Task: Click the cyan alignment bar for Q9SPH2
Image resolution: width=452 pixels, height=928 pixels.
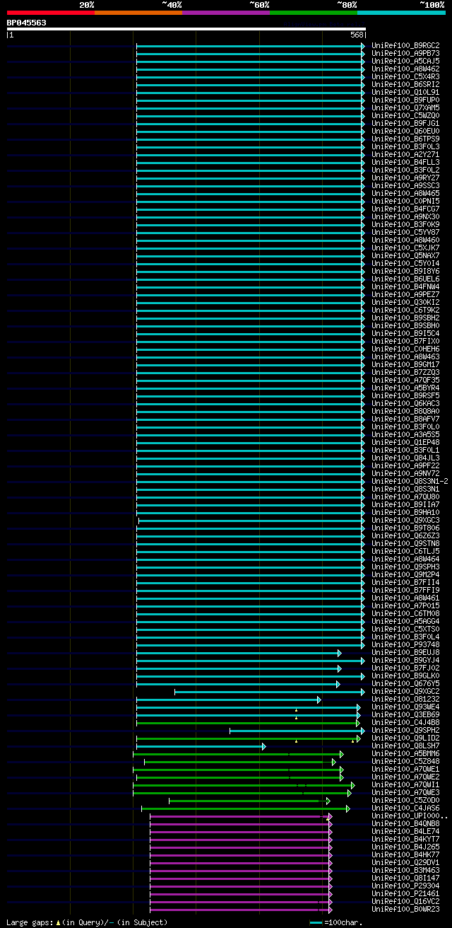Action: [x=297, y=730]
